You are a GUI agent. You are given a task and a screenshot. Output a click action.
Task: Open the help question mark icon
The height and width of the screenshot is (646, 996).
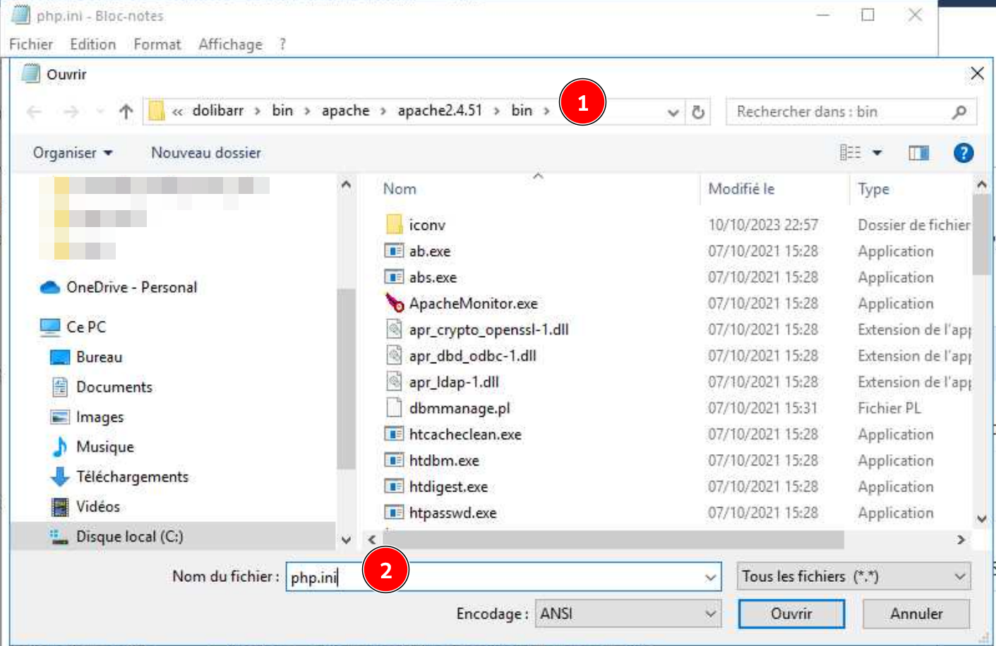click(x=963, y=153)
